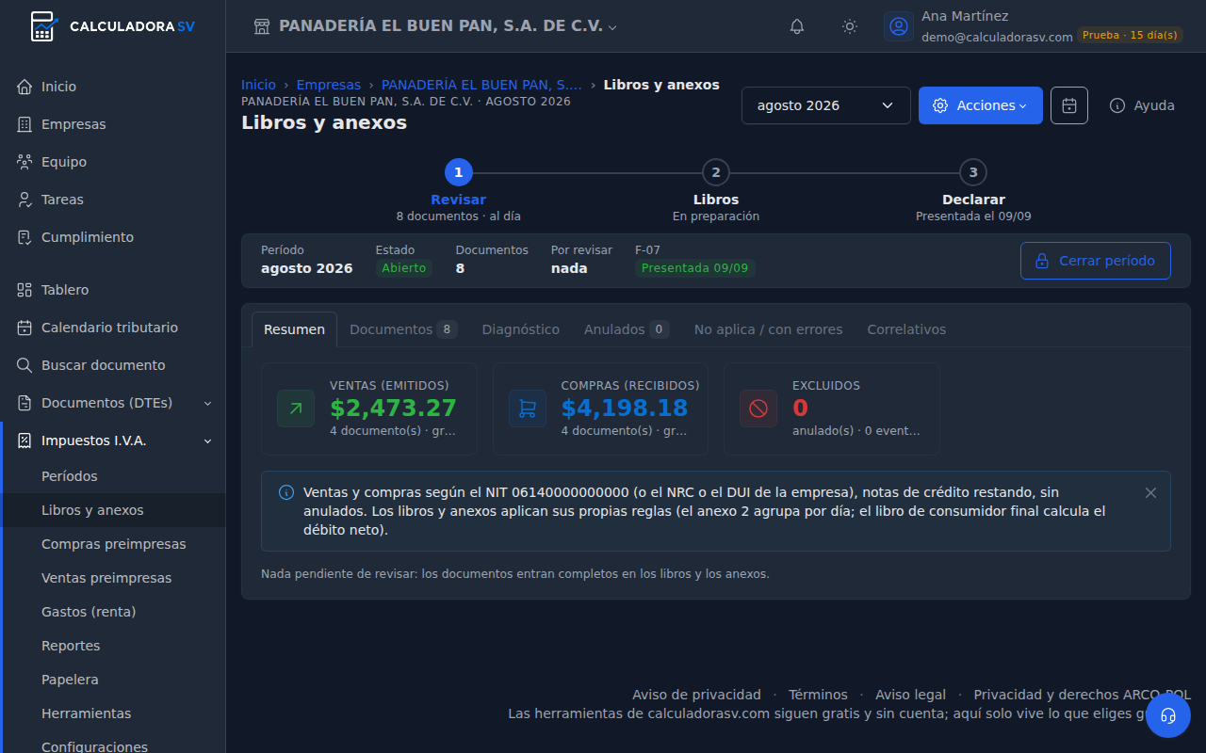Open Equipo in sidebar
This screenshot has width=1206, height=753.
click(113, 162)
